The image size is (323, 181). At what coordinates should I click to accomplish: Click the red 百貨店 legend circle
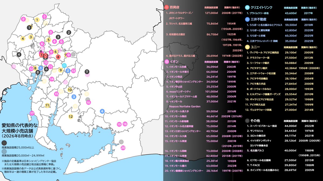click(167, 8)
